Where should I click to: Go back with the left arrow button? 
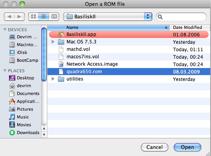9,17
